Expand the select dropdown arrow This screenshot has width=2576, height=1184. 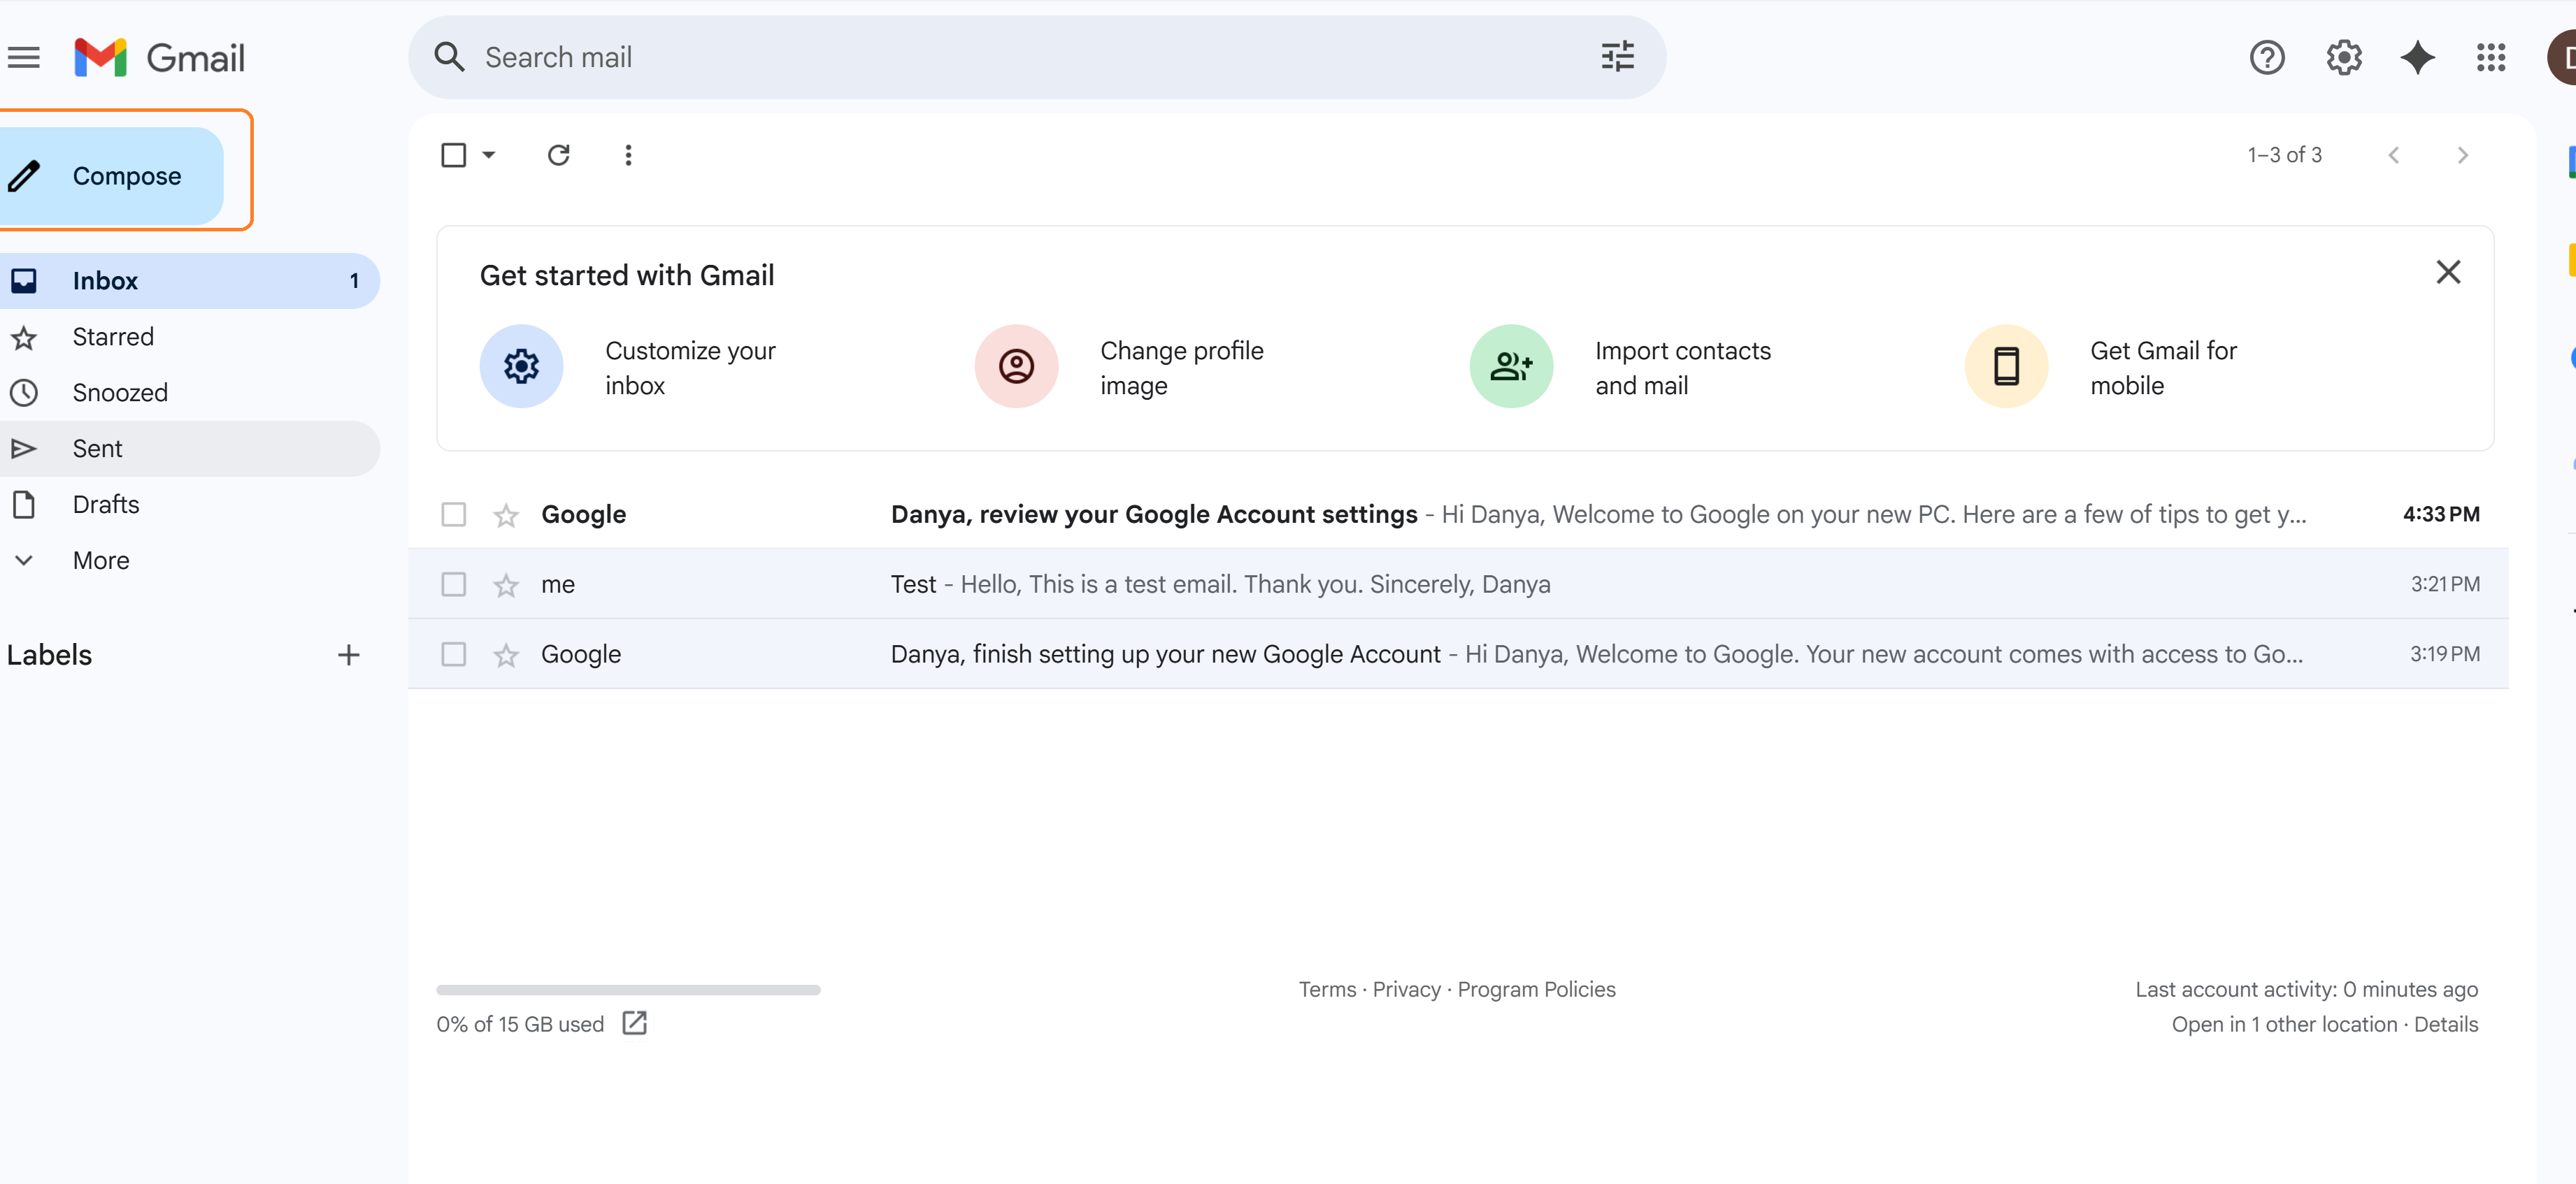(489, 155)
